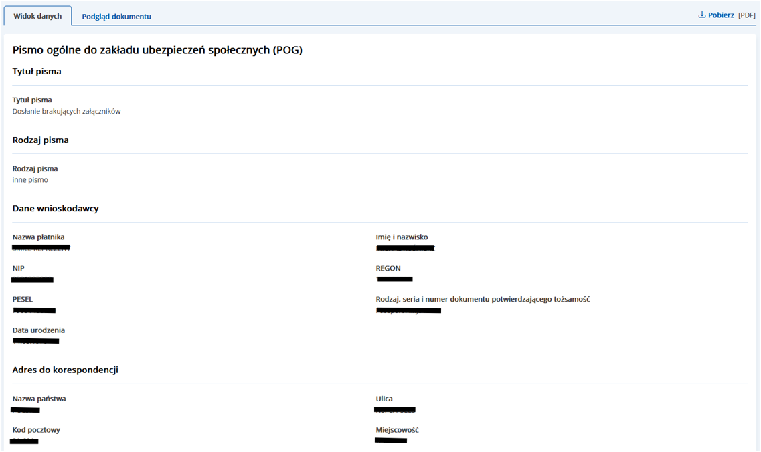Image resolution: width=761 pixels, height=452 pixels.
Task: Click the redacted REGON value
Action: tap(394, 279)
